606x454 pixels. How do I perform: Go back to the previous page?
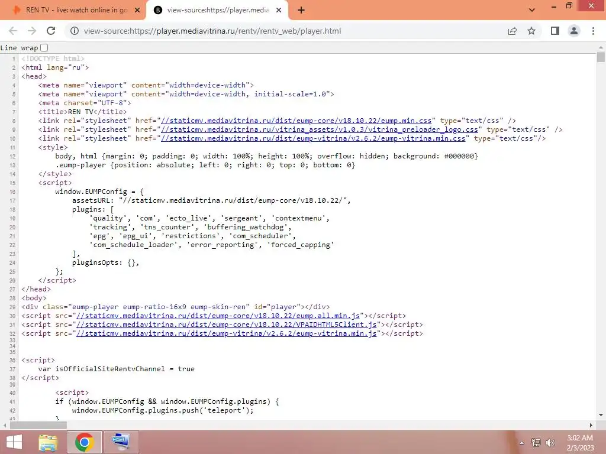coord(13,31)
